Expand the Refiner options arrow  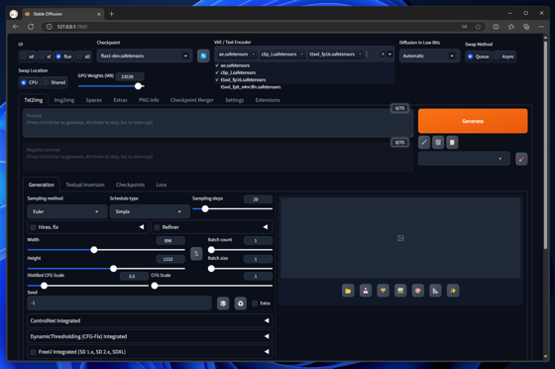tap(266, 227)
